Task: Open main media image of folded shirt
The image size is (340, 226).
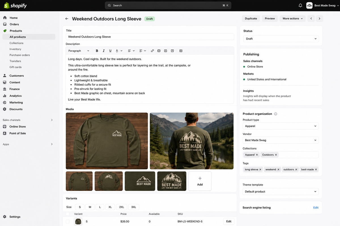Action: tap(107, 141)
